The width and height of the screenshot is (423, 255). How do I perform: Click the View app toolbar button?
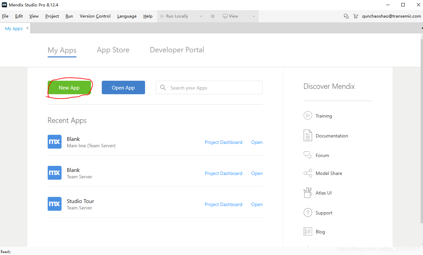pyautogui.click(x=231, y=16)
